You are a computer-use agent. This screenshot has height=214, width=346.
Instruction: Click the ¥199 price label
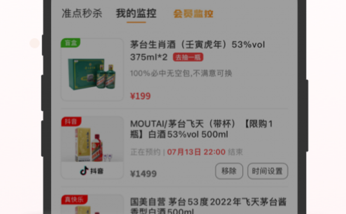pos(140,96)
